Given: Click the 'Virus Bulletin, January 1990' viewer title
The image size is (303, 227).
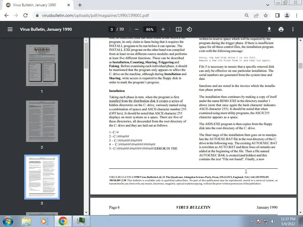Looking at the screenshot, I should pos(46,29).
